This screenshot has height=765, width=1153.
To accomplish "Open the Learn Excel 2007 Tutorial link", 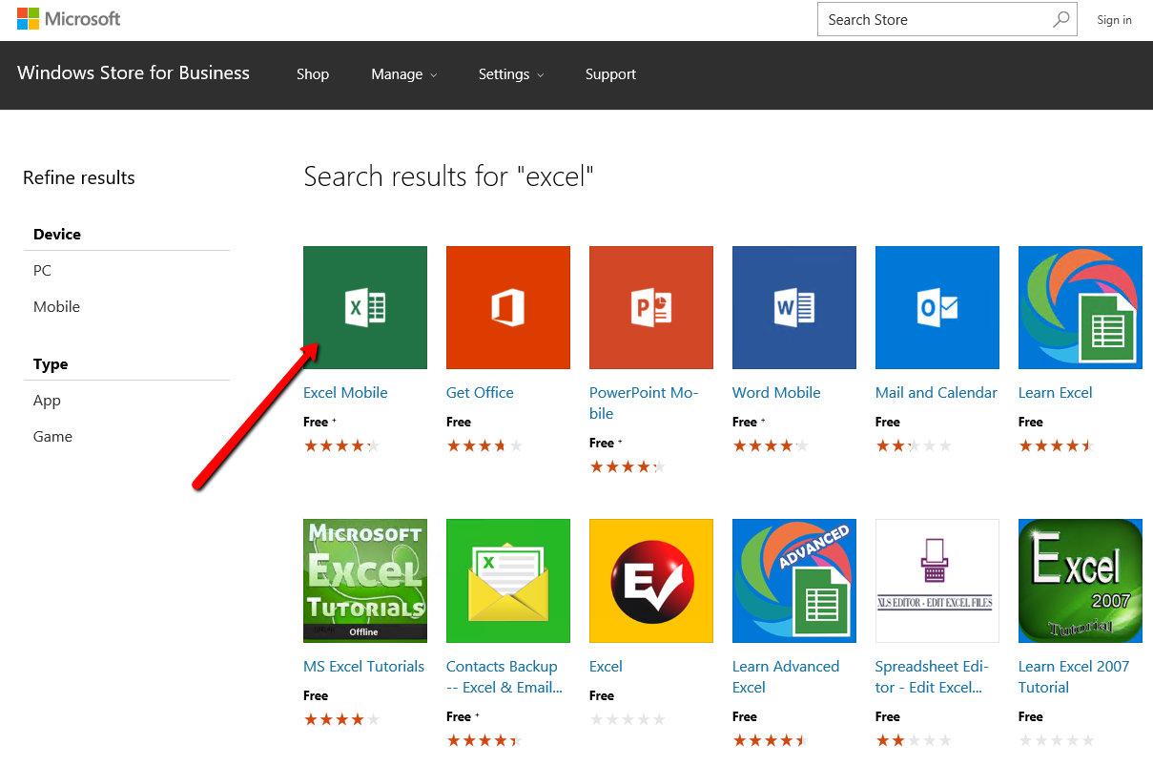I will [x=1073, y=676].
